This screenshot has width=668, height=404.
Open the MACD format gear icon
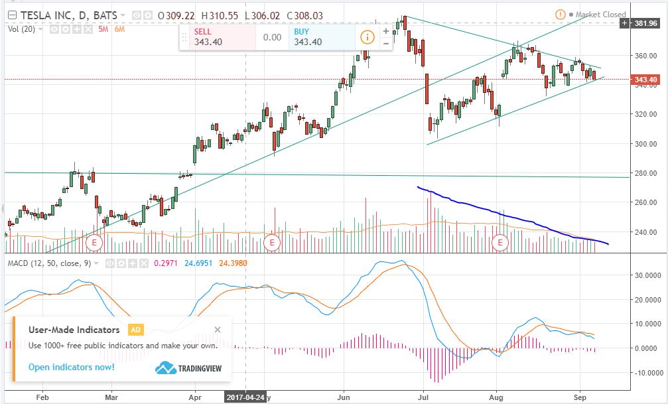[121, 264]
